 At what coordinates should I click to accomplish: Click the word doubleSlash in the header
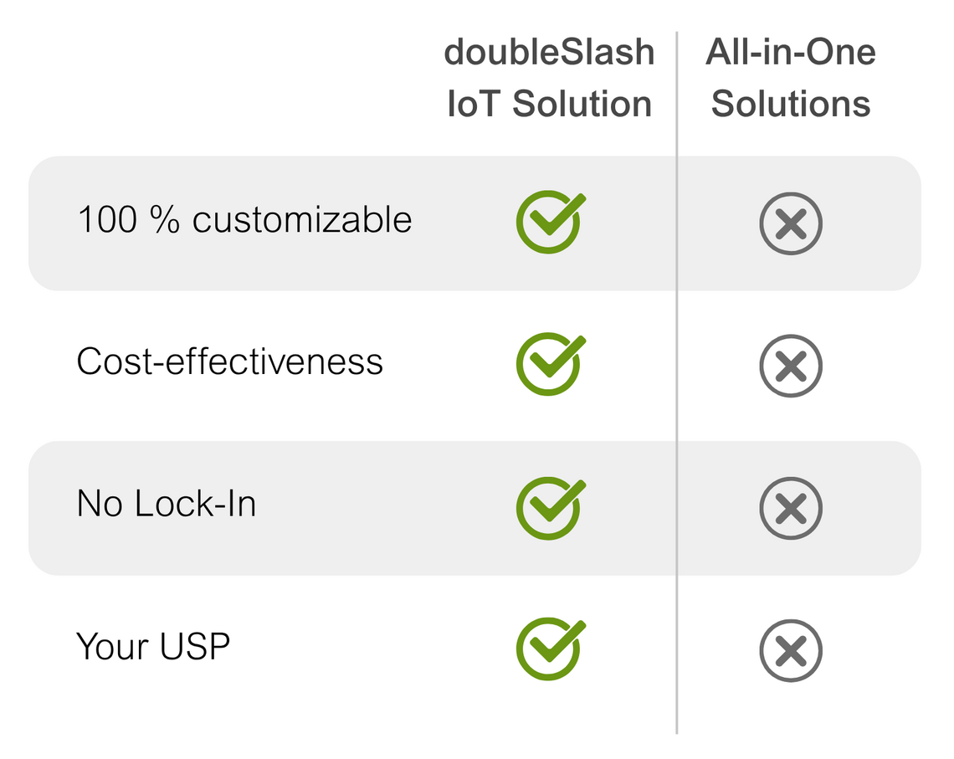click(549, 52)
